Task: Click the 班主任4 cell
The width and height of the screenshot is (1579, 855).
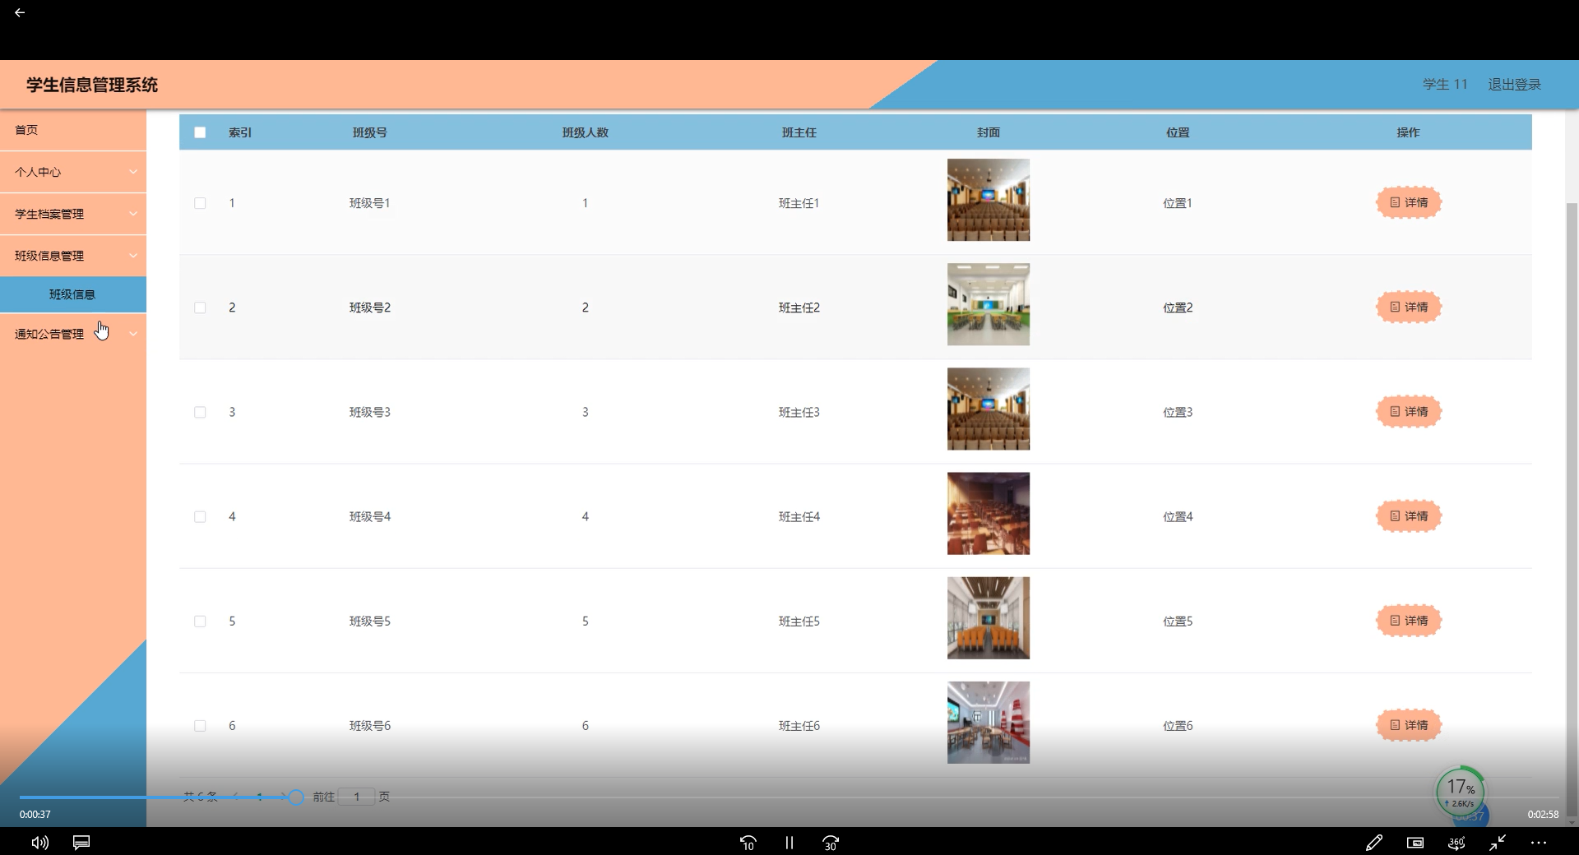Action: 799,516
